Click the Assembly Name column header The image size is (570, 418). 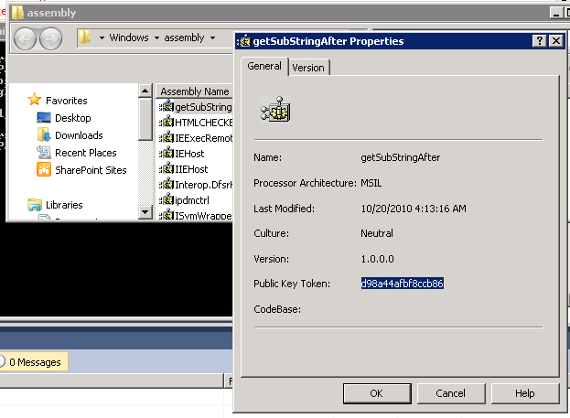pos(195,91)
